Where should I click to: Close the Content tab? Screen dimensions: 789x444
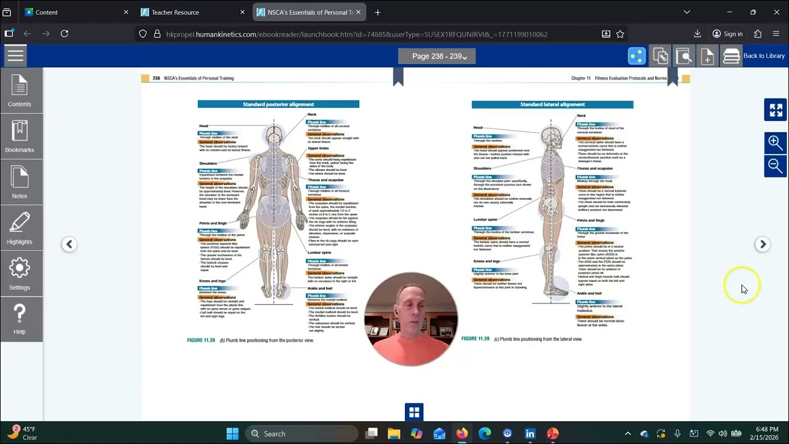[126, 12]
